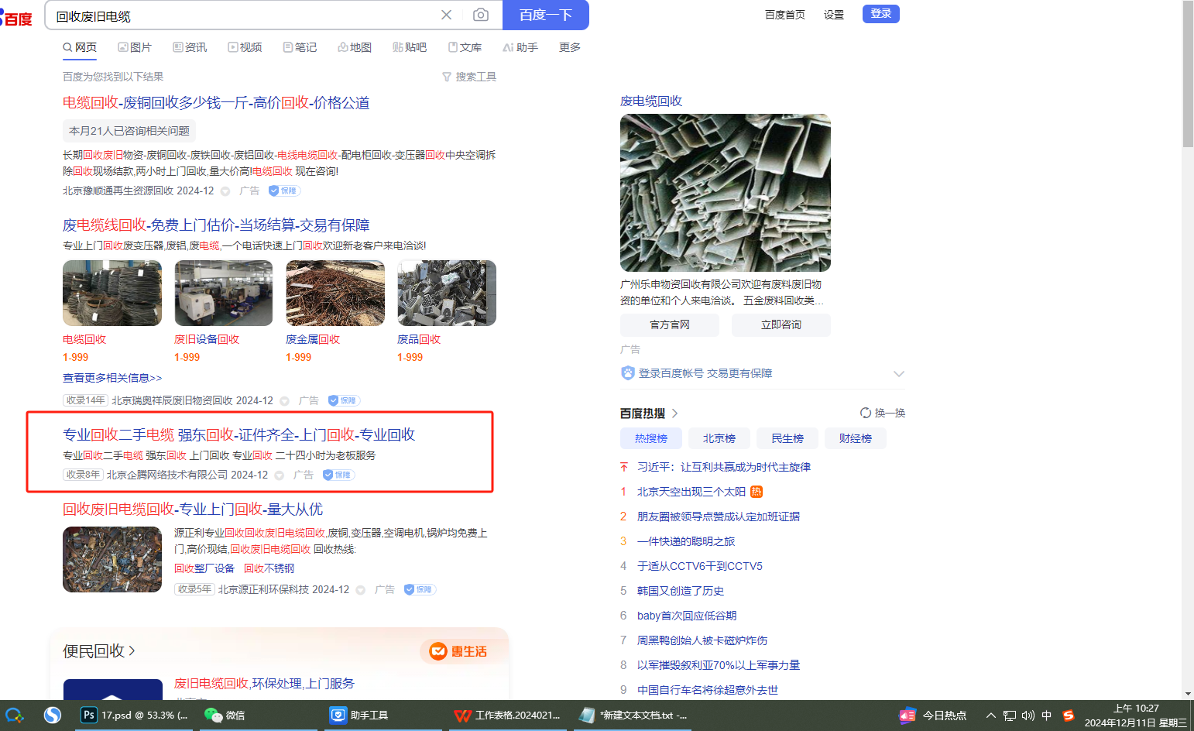This screenshot has height=731, width=1194.
Task: Open the 百度首页 link
Action: point(785,15)
